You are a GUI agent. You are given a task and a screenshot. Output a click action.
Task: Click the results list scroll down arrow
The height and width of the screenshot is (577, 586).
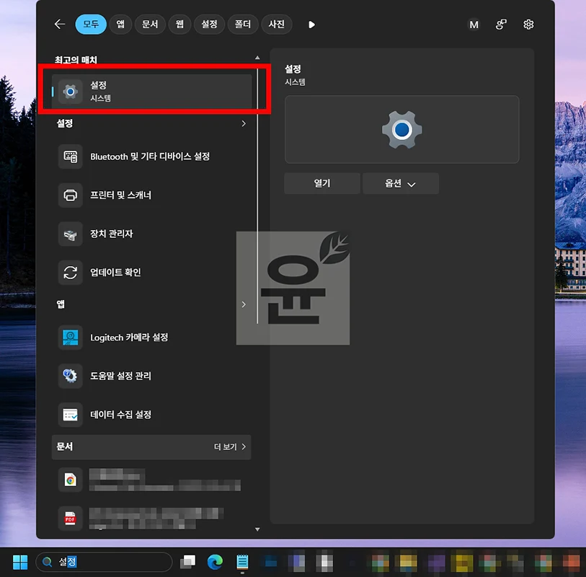[257, 529]
